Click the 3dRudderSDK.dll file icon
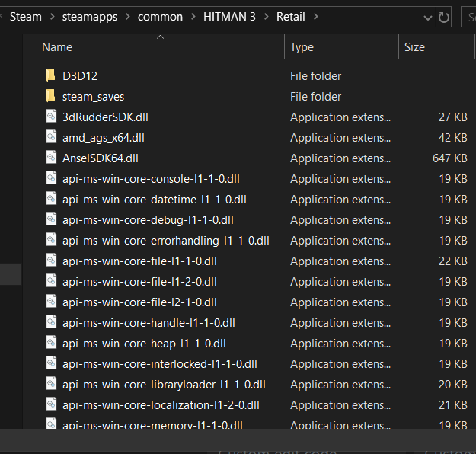Image resolution: width=476 pixels, height=454 pixels. tap(51, 116)
